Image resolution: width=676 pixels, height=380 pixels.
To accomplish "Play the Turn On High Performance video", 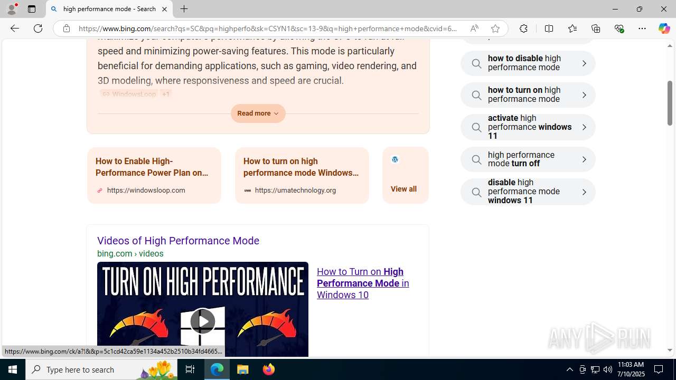I will pyautogui.click(x=203, y=321).
